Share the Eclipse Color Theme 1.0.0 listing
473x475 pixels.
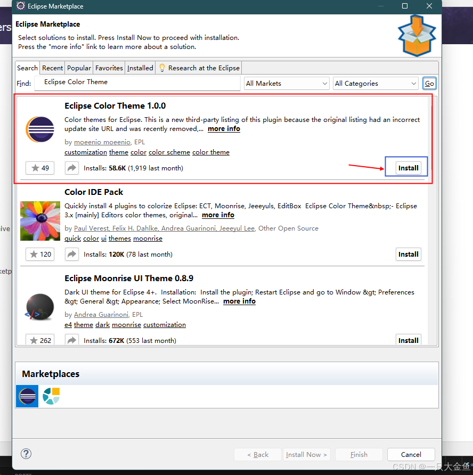coord(72,168)
